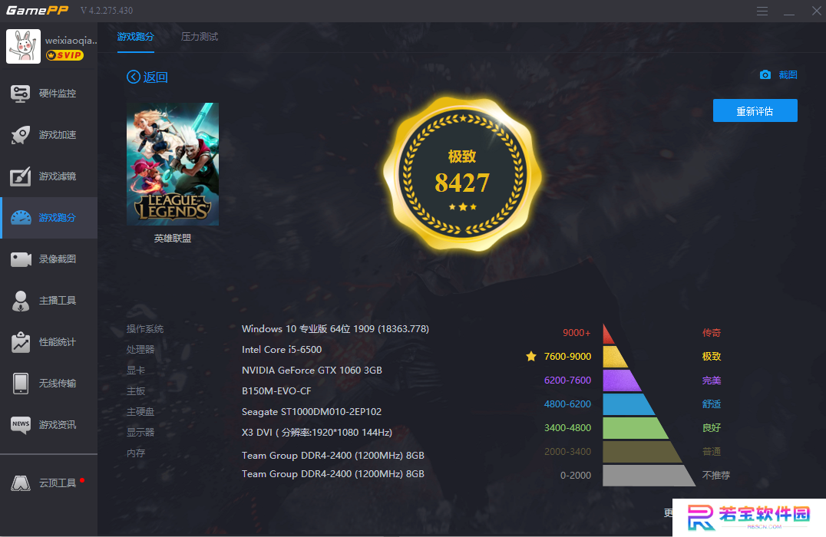Viewport: 826px width, 537px height.
Task: Click the gray 0-2000 pyramid tier
Action: coord(649,476)
